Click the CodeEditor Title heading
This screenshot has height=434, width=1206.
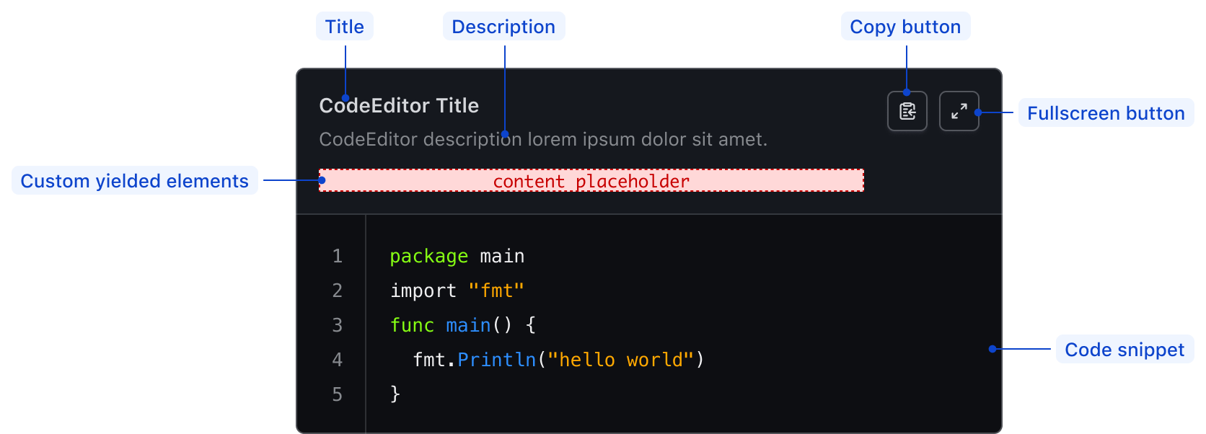[x=399, y=106]
